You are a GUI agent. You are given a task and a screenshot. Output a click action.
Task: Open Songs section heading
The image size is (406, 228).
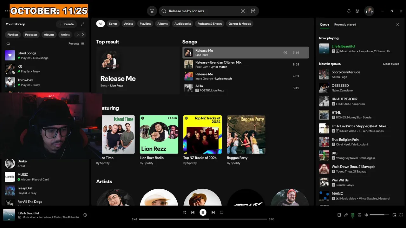pyautogui.click(x=190, y=42)
